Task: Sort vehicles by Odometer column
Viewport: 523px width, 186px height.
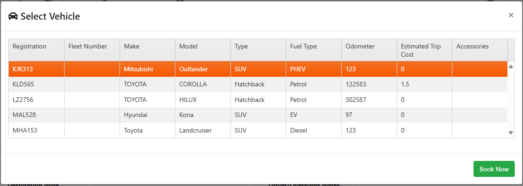Action: (369, 50)
